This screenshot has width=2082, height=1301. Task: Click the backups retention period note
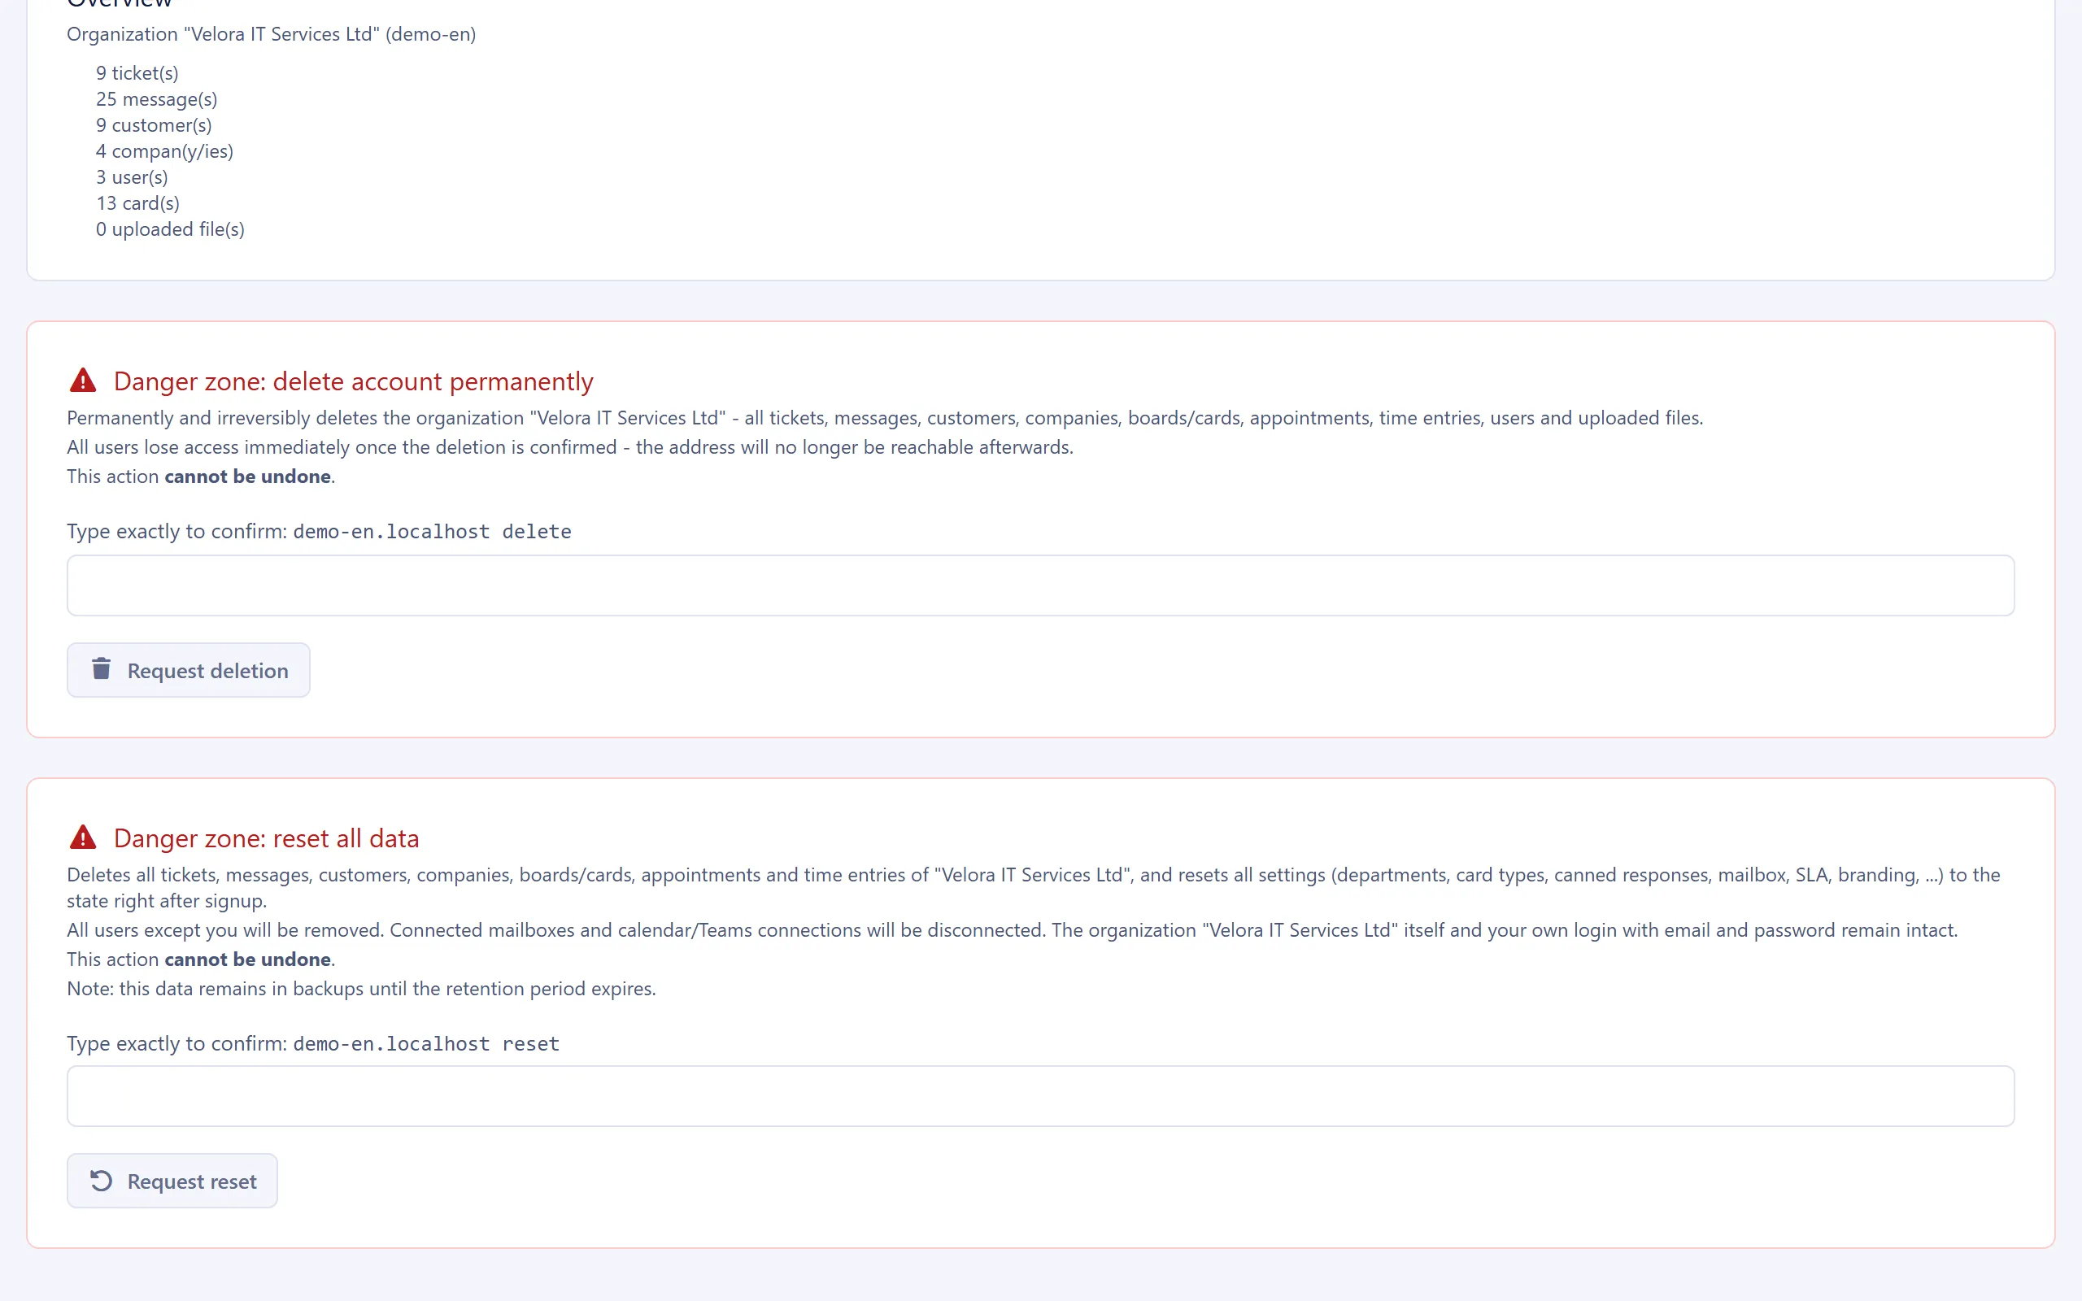(x=361, y=989)
